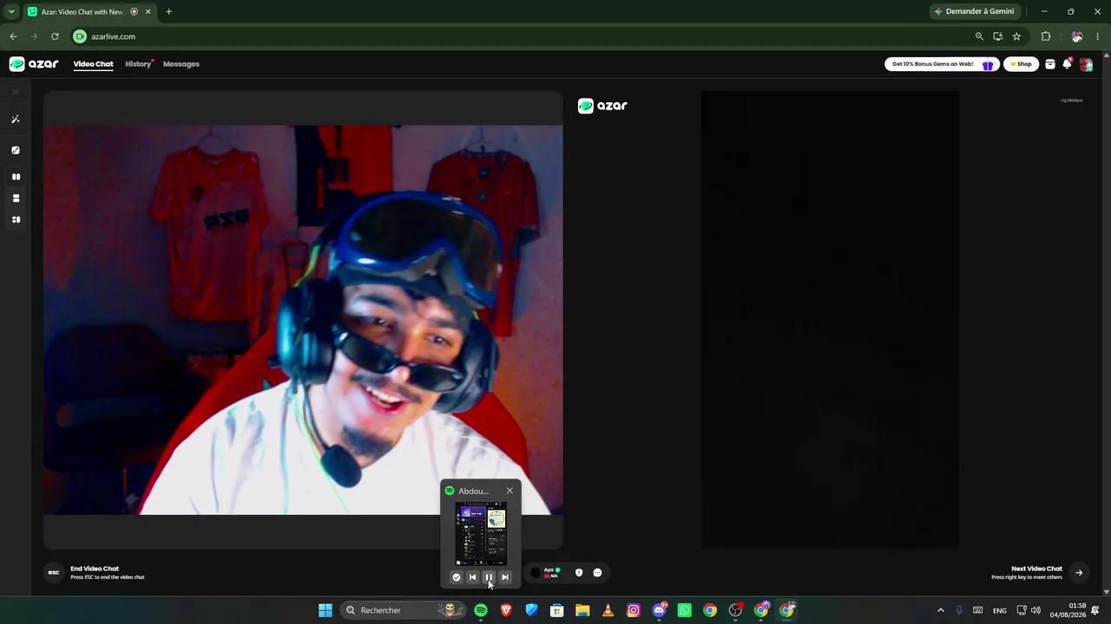
Task: Open Chrome three-dot menu
Action: 1098,36
